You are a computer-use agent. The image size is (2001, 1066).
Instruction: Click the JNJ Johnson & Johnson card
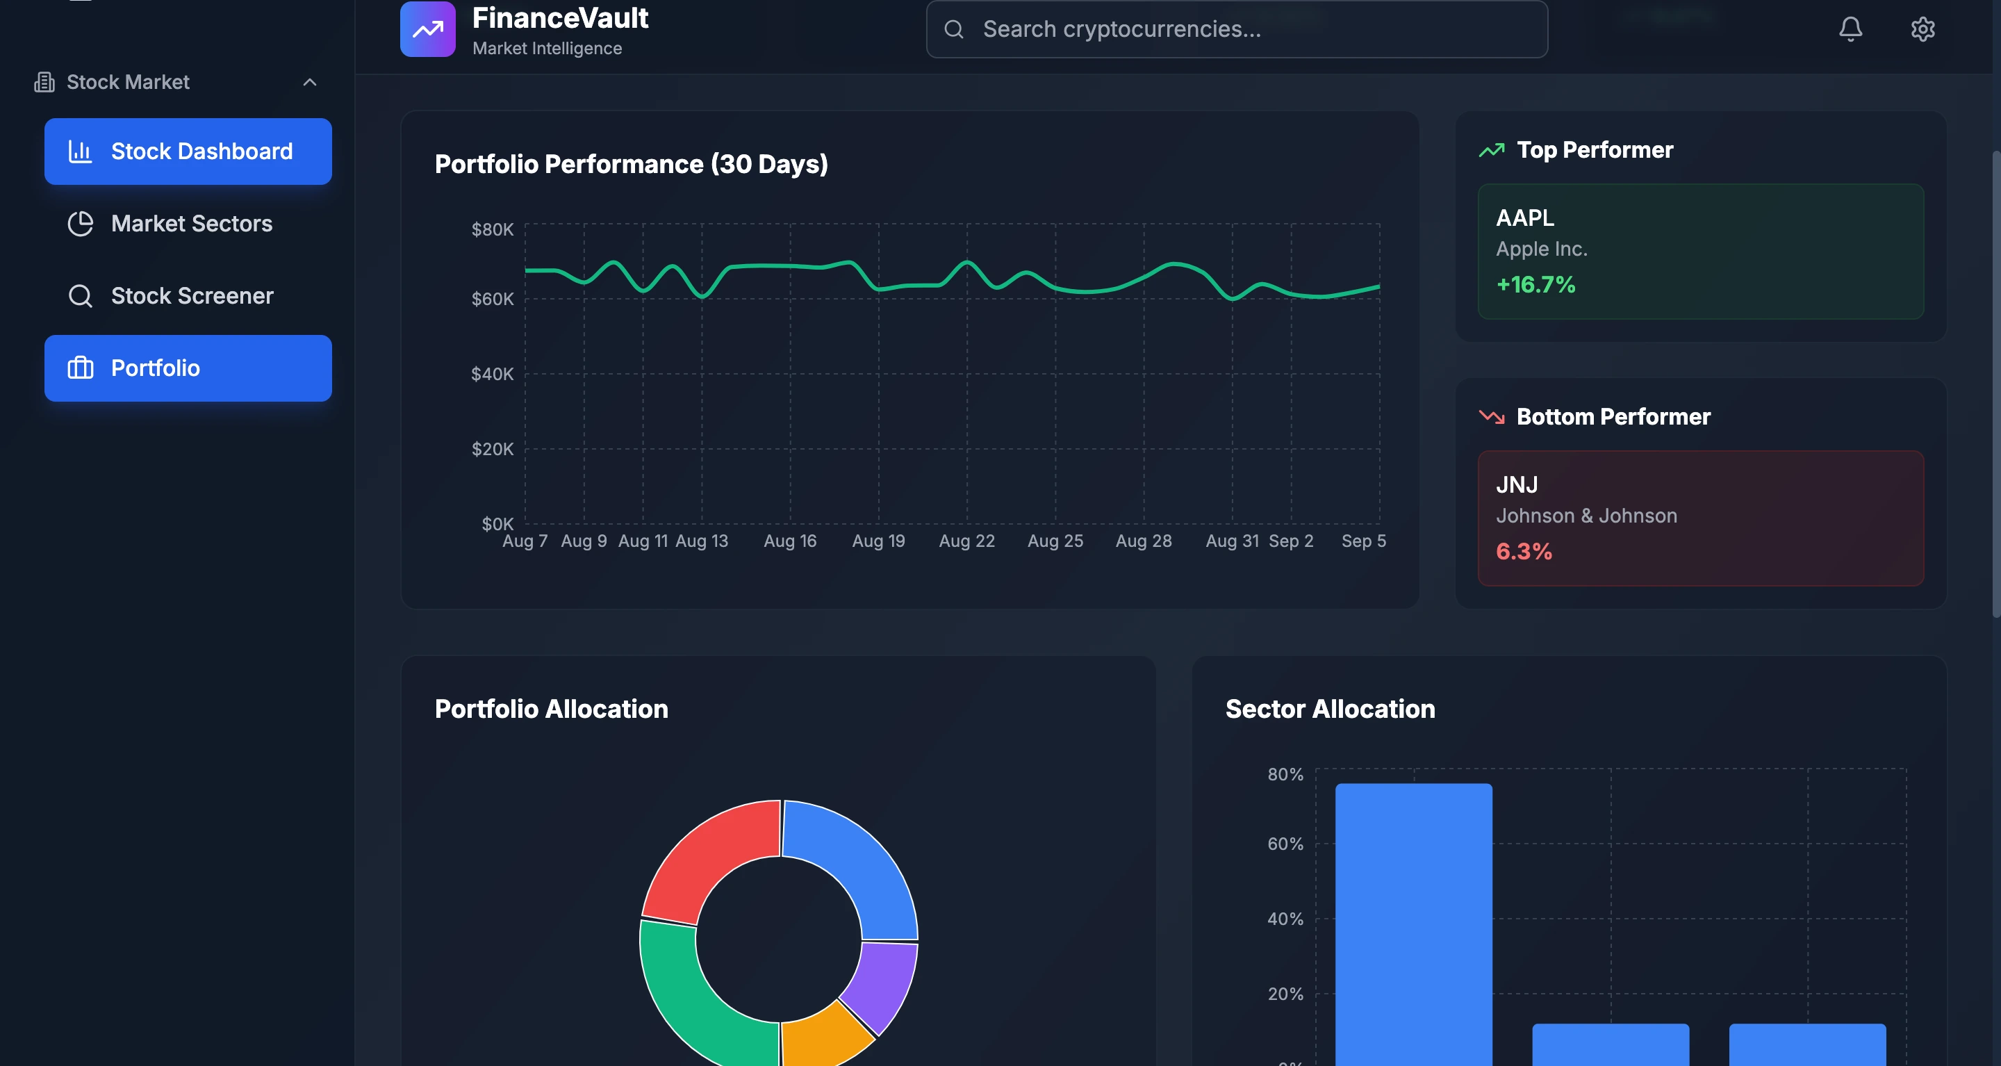pos(1700,518)
